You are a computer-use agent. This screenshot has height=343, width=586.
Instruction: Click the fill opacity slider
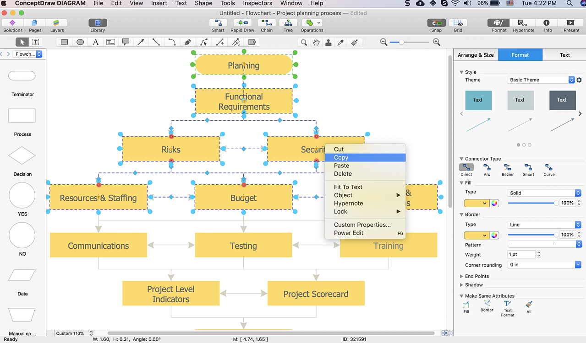531,203
